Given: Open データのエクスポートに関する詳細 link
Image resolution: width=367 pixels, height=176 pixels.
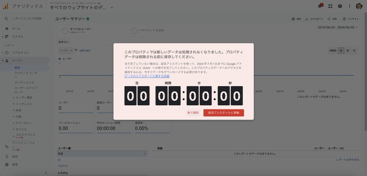Looking at the screenshot, I should coord(147,76).
